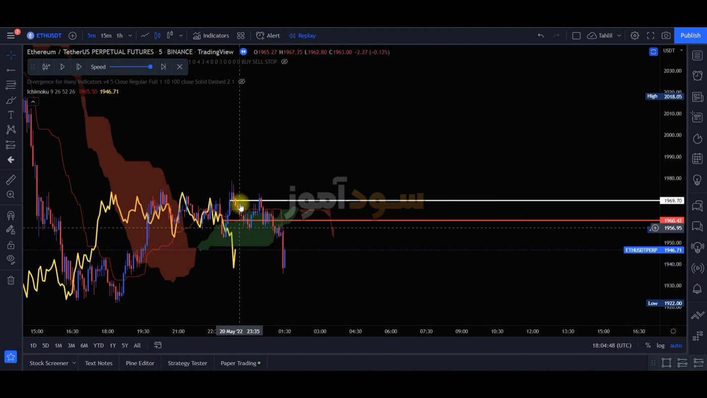Open Paper Trading tab
The height and width of the screenshot is (398, 707).
tap(240, 363)
